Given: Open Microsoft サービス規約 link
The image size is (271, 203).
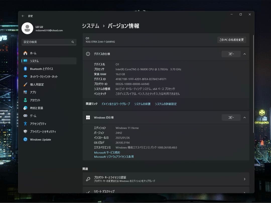Looking at the screenshot, I should pos(107,153).
